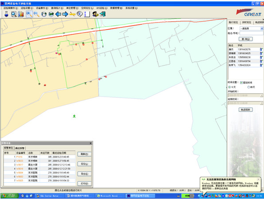Image resolution: width=264 pixels, height=200 pixels.
Task: Select alarm row dated 2008-6-12 12:13:46
Action: coord(39,165)
